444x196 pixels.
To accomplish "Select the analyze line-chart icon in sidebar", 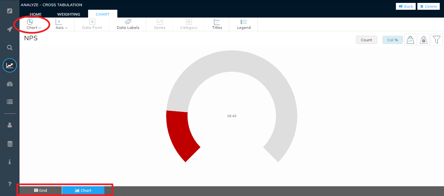I will click(x=10, y=65).
